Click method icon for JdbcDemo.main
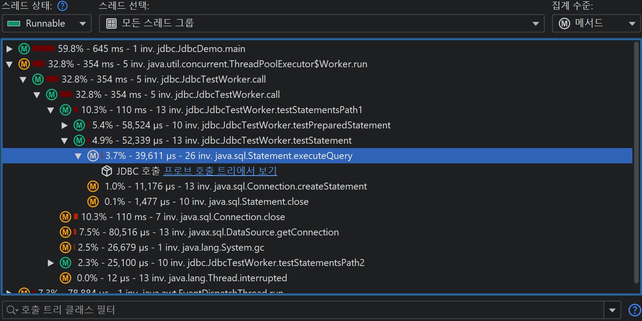The image size is (642, 321). point(24,49)
